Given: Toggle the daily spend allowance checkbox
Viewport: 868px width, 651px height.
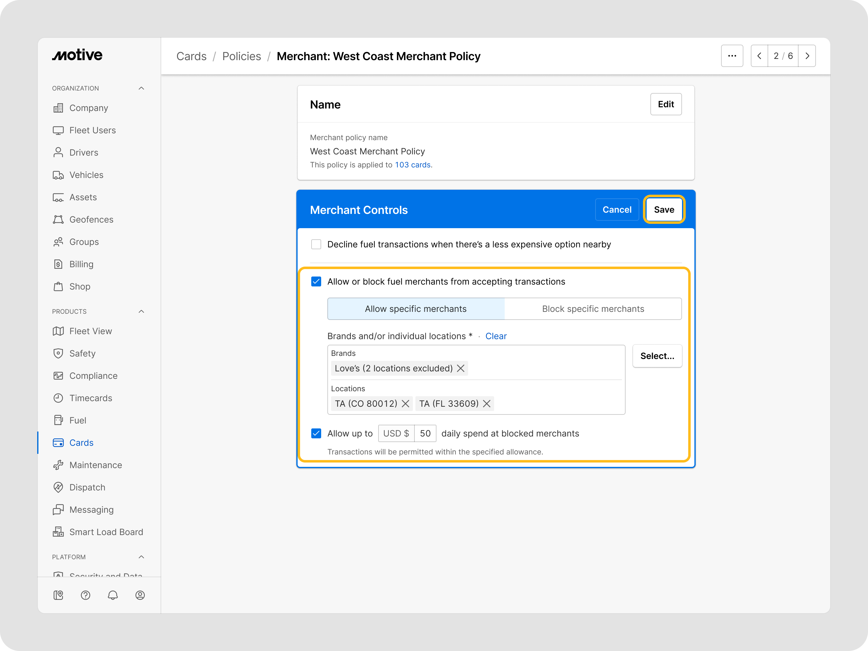Looking at the screenshot, I should pyautogui.click(x=316, y=433).
